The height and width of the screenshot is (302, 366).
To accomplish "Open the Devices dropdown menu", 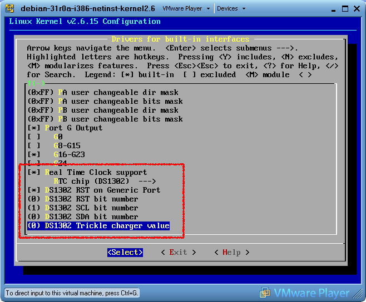I will (x=231, y=9).
